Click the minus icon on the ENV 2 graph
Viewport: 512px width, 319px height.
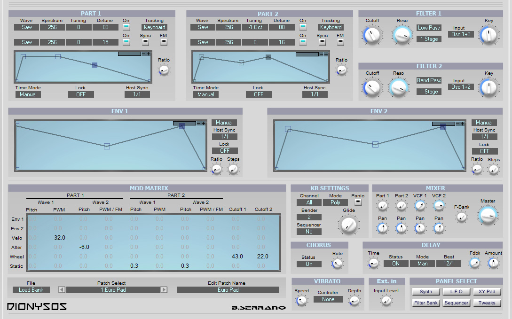click(457, 124)
